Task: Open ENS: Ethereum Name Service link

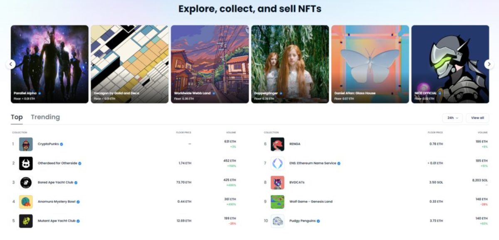Action: (x=313, y=163)
